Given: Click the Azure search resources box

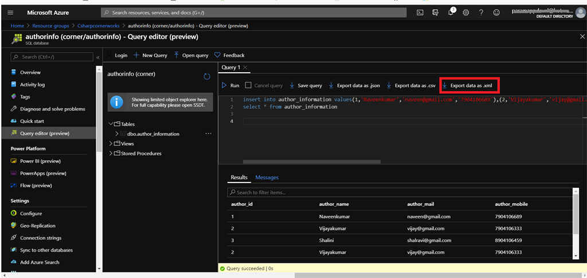Looking at the screenshot, I should click(253, 13).
